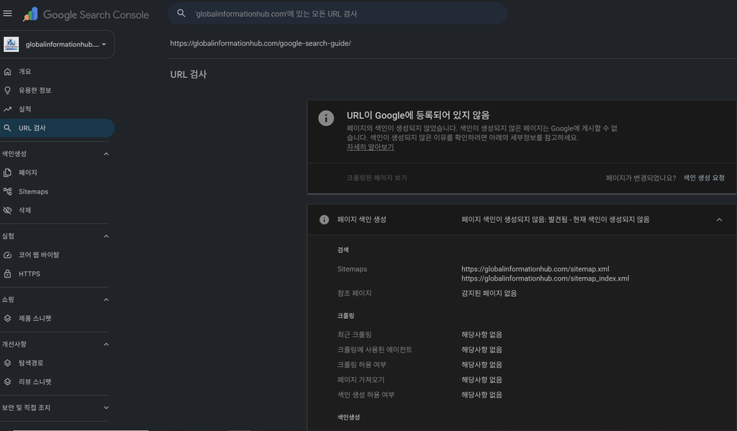Screen dimensions: 737x431
Task: Click the layers icon for 제품 스니펫
Action: click(7, 318)
